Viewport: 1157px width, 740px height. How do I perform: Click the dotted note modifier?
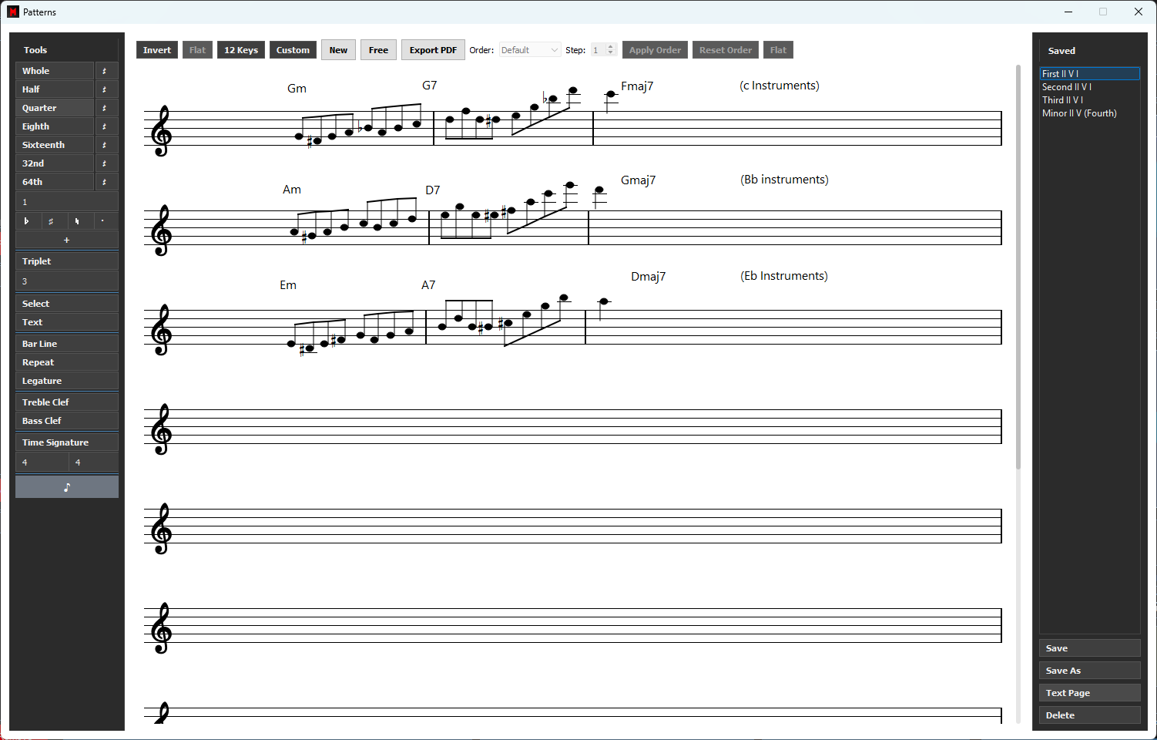[x=102, y=221]
